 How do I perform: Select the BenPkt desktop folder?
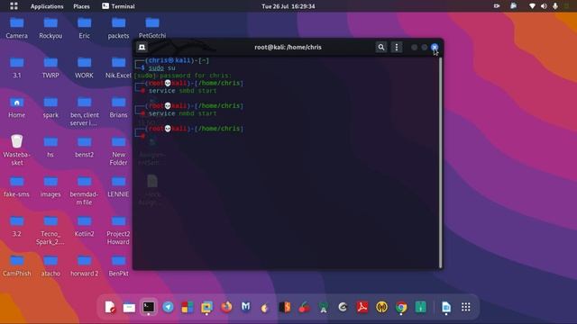click(x=118, y=265)
